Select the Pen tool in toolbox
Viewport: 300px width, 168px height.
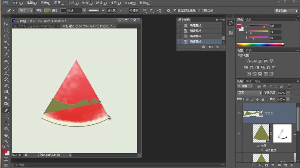[6, 110]
